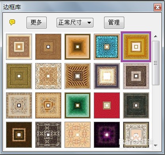Select the brown wood-grain border thumbnail
The height and width of the screenshot is (155, 165).
click(48, 47)
